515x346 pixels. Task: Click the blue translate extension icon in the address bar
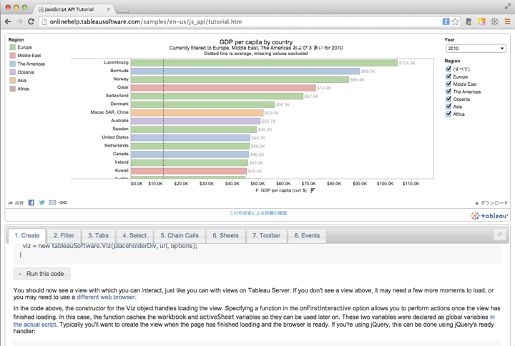[x=446, y=21]
